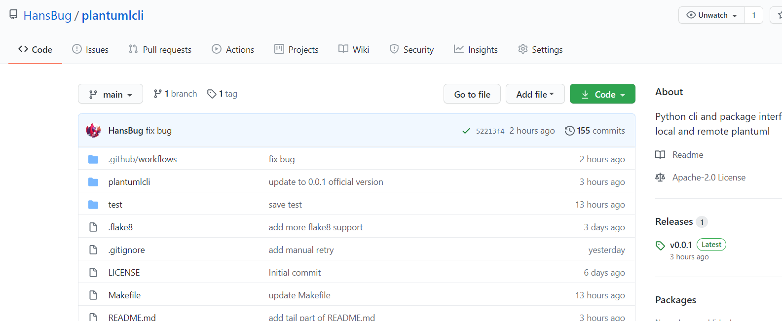Click the HansBug author name in the commit bar

(126, 131)
